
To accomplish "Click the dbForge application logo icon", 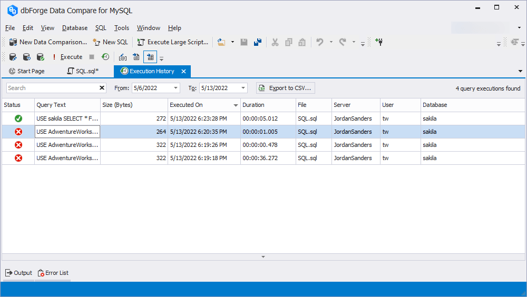I will pos(13,11).
